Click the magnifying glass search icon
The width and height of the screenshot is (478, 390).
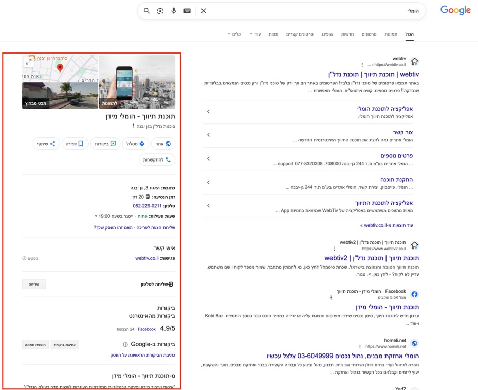[x=147, y=11]
